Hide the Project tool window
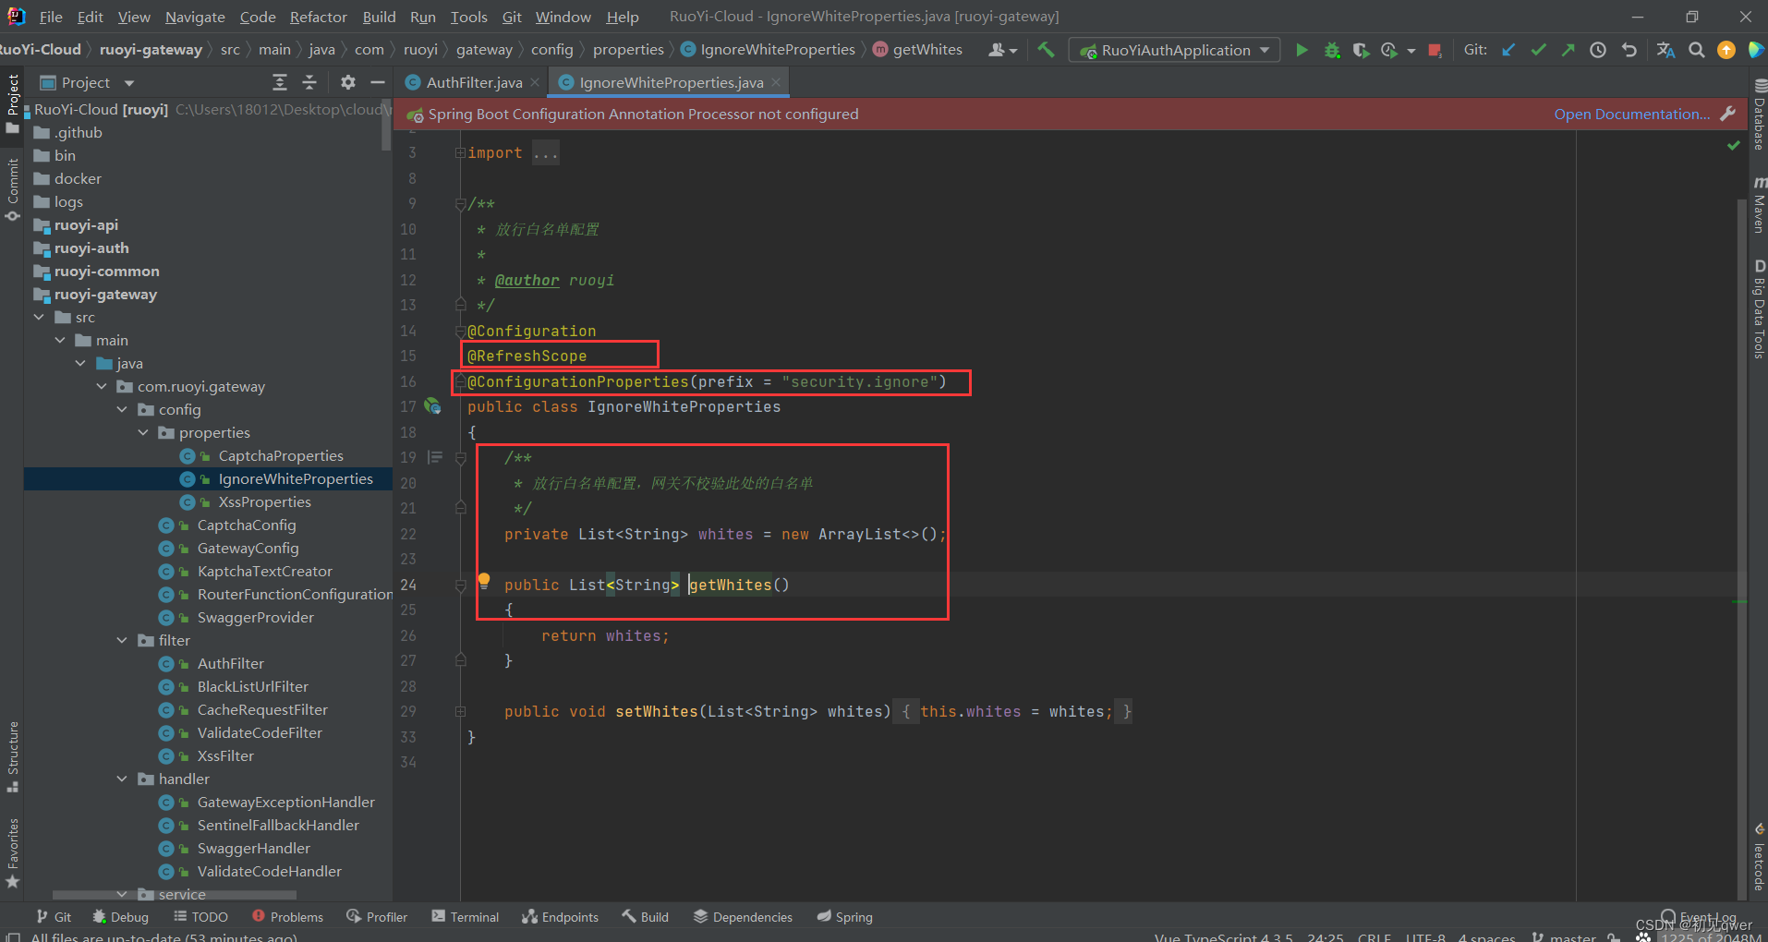Screen dimensions: 1768x942 tap(377, 82)
